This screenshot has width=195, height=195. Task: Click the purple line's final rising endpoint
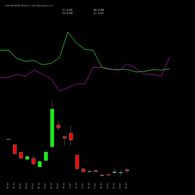tap(170, 57)
